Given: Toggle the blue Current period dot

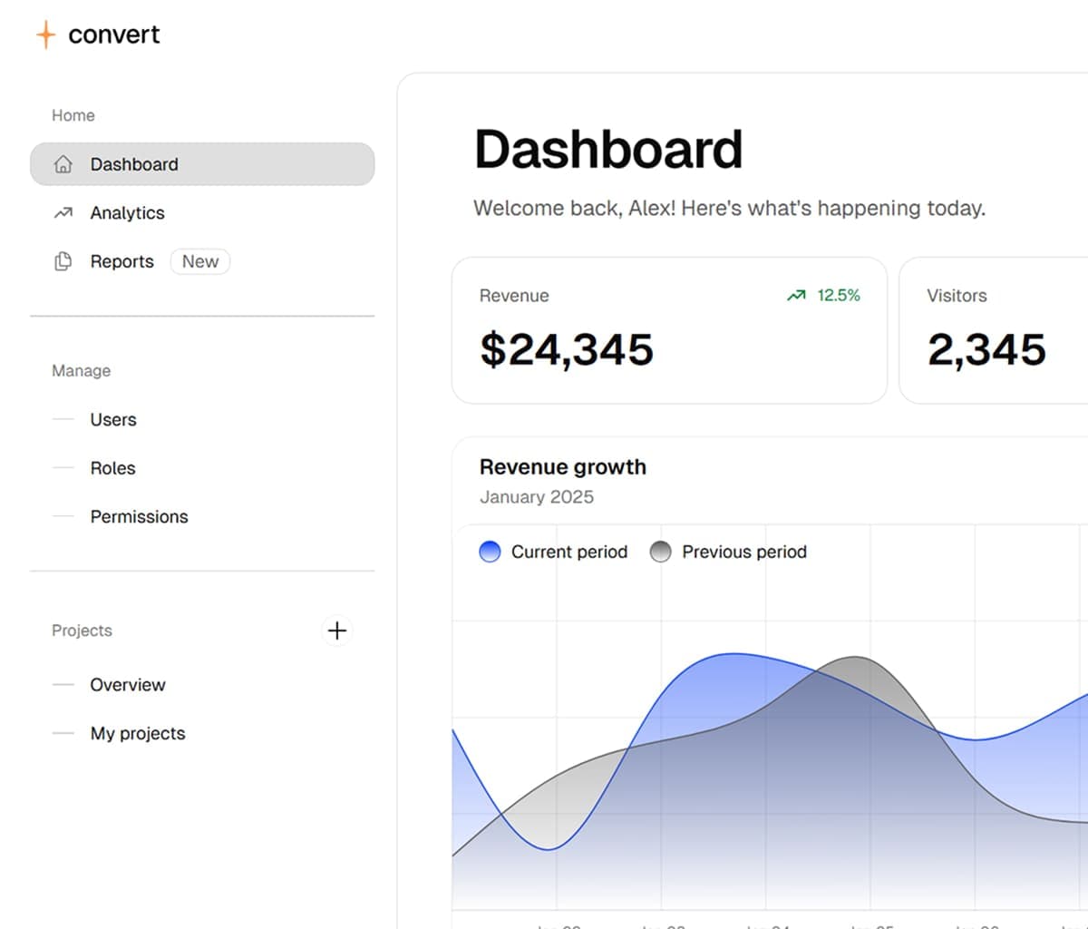Looking at the screenshot, I should [490, 551].
